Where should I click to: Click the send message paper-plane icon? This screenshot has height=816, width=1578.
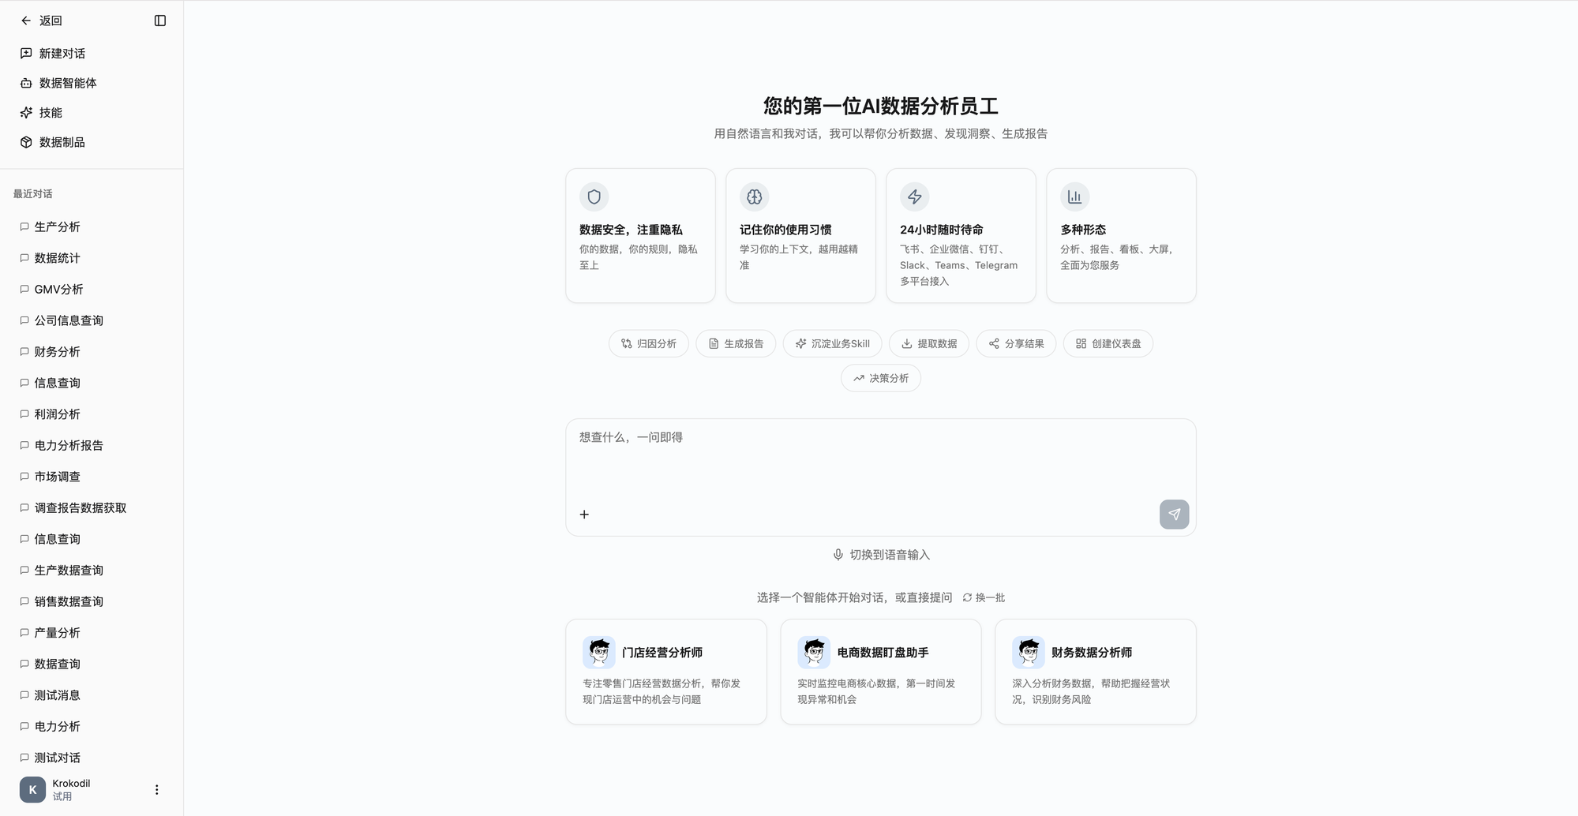pos(1174,515)
